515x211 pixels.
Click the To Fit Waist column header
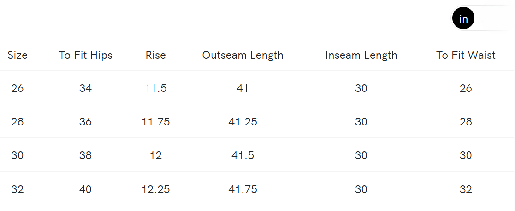[466, 55]
